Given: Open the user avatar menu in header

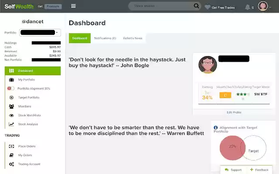Looking at the screenshot, I should pos(263,6).
